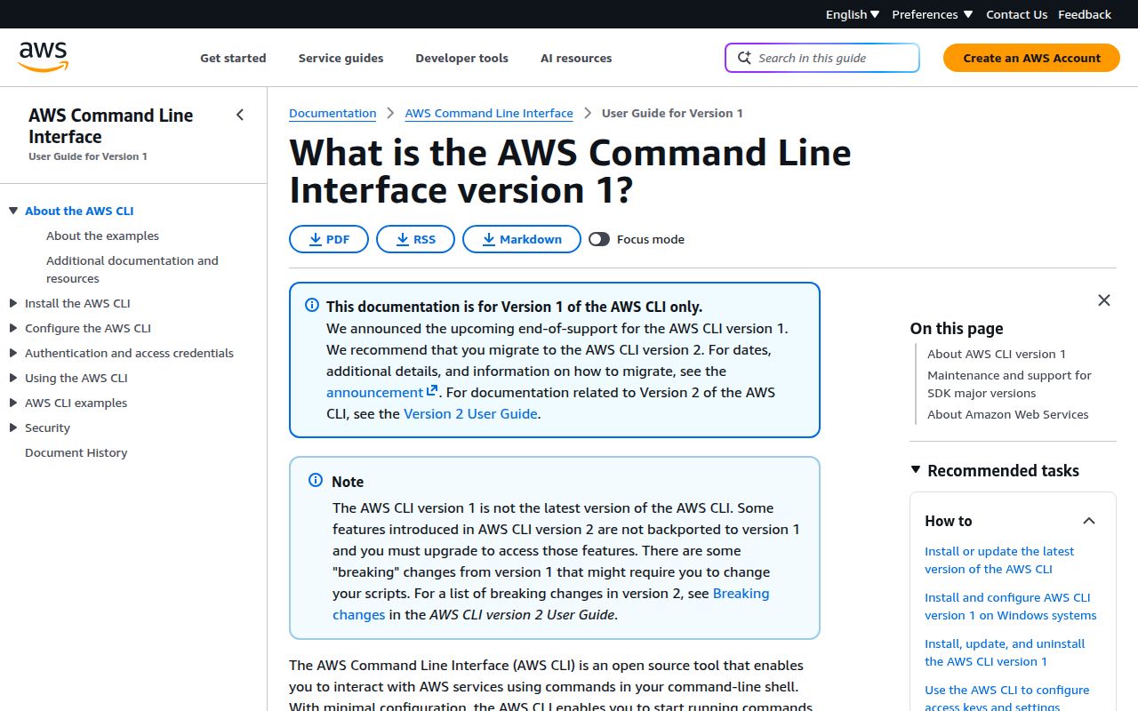Image resolution: width=1138 pixels, height=711 pixels.
Task: Select About the examples in sidebar
Action: pos(102,236)
